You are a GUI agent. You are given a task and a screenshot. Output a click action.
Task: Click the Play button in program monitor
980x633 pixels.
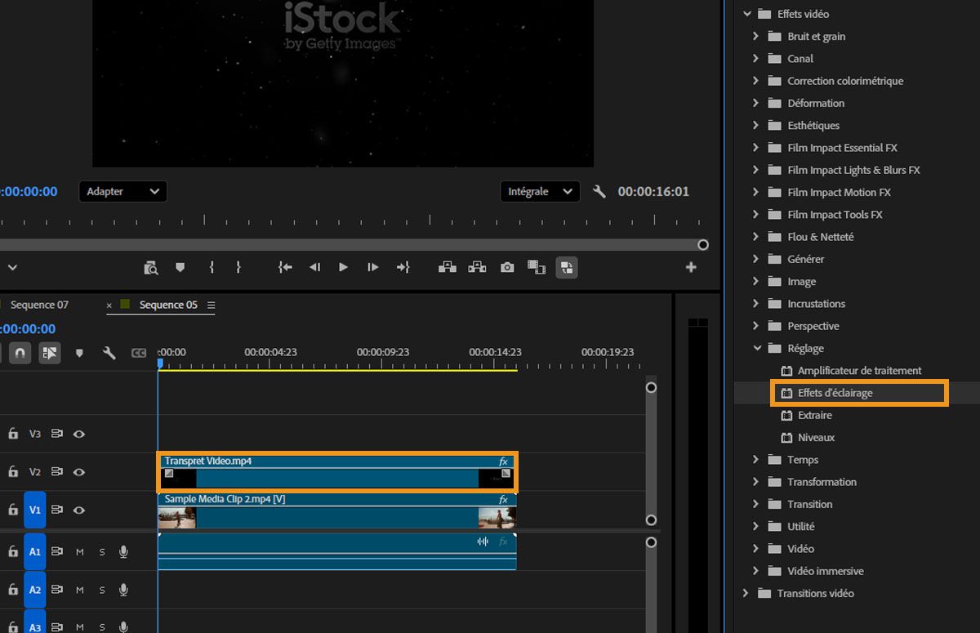pos(343,267)
